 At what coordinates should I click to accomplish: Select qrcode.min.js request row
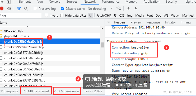tap(50, 30)
